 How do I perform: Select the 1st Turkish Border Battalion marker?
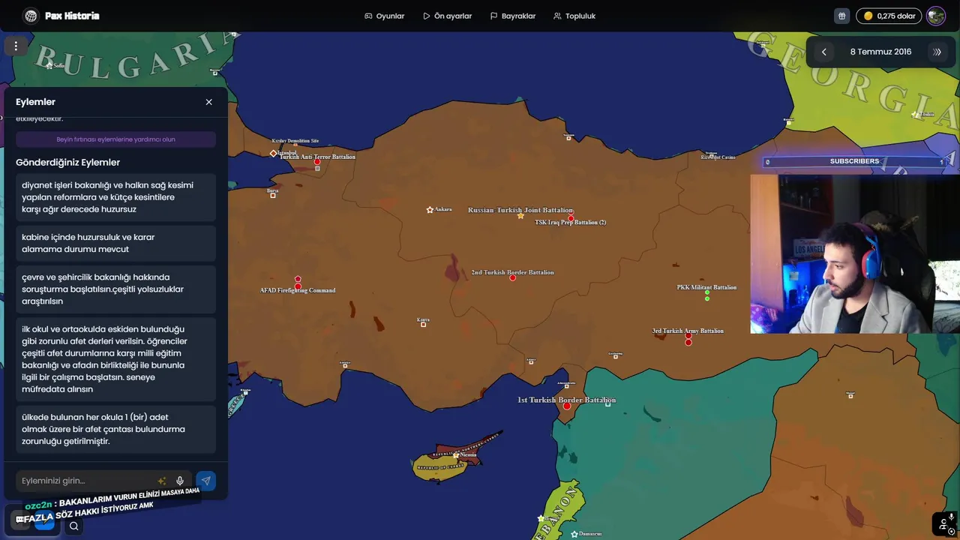tap(567, 406)
